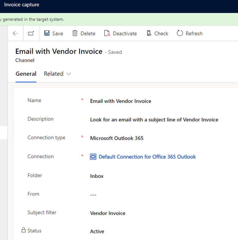Open the Related tab menu
The height and width of the screenshot is (240, 238).
pos(57,74)
